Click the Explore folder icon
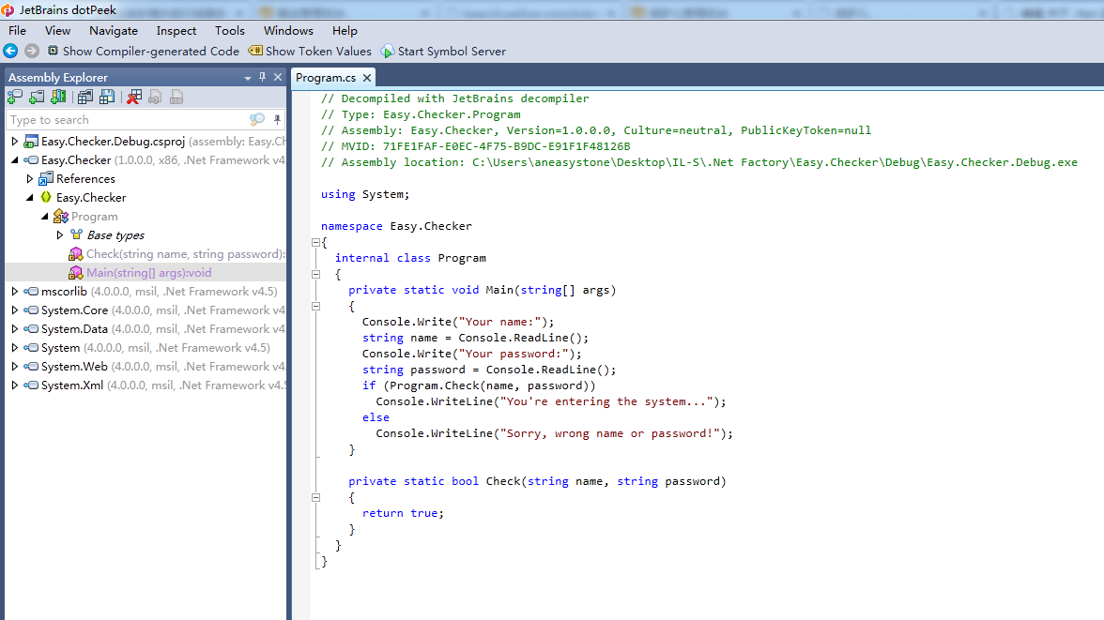 pos(37,98)
